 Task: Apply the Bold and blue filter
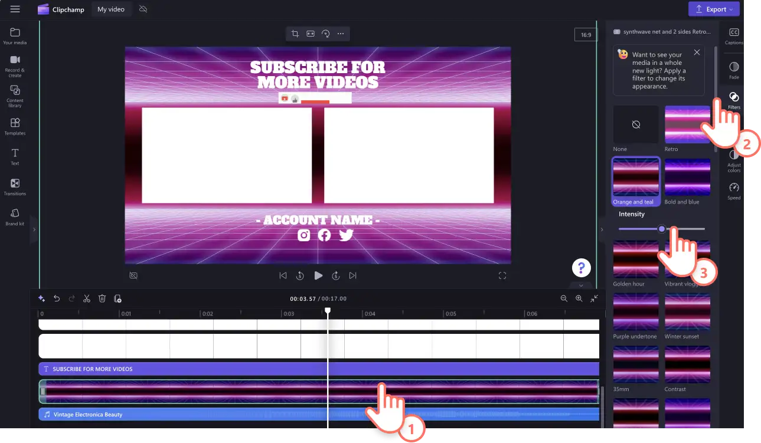point(687,177)
